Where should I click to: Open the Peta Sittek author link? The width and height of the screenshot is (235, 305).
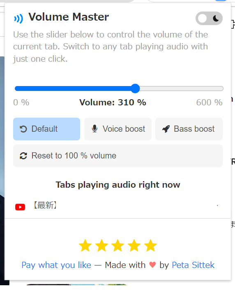[x=193, y=265]
